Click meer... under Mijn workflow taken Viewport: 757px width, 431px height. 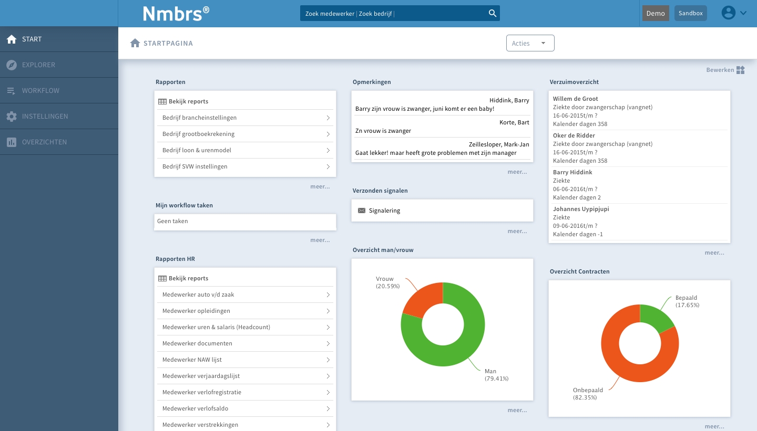tap(320, 240)
